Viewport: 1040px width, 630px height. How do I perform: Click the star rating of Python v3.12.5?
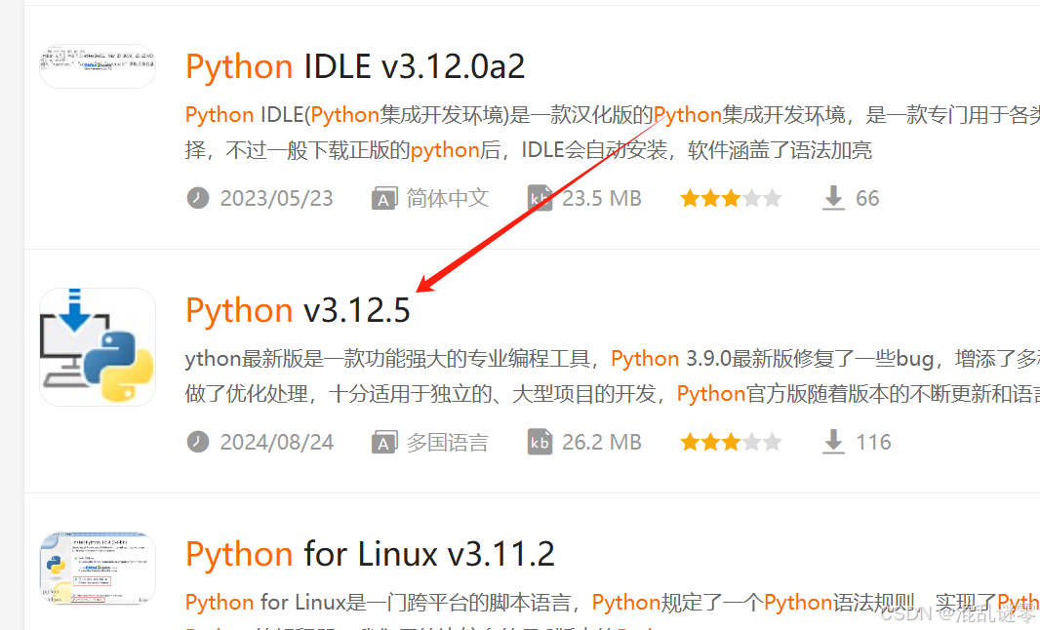(x=731, y=443)
